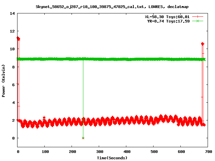Viewport: 215px width, 161px height.
Task: Click the x-axis tick label 100
Action: click(x=45, y=152)
